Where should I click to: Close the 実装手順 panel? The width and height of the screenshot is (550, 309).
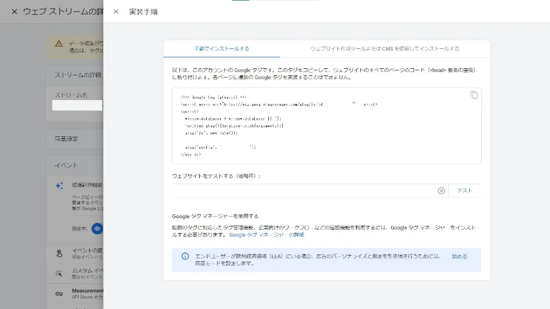[116, 12]
